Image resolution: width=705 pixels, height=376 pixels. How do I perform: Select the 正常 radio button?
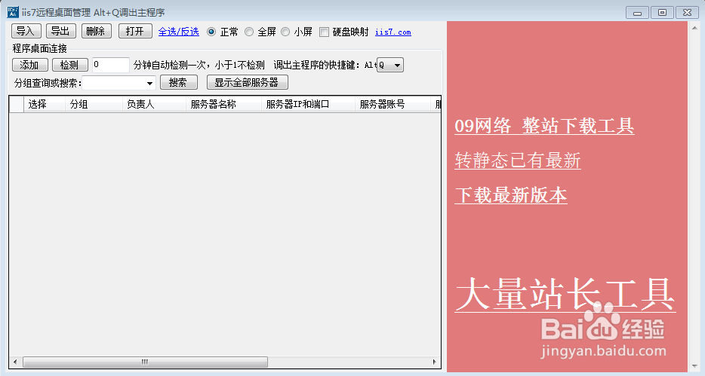pyautogui.click(x=211, y=32)
